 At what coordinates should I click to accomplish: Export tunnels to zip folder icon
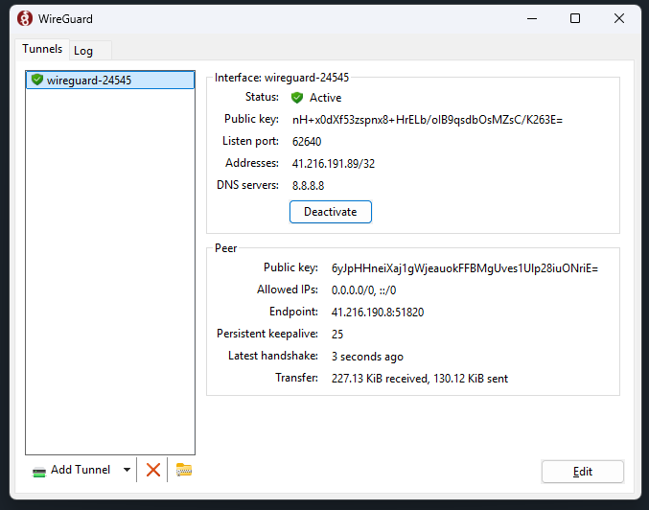pyautogui.click(x=184, y=470)
